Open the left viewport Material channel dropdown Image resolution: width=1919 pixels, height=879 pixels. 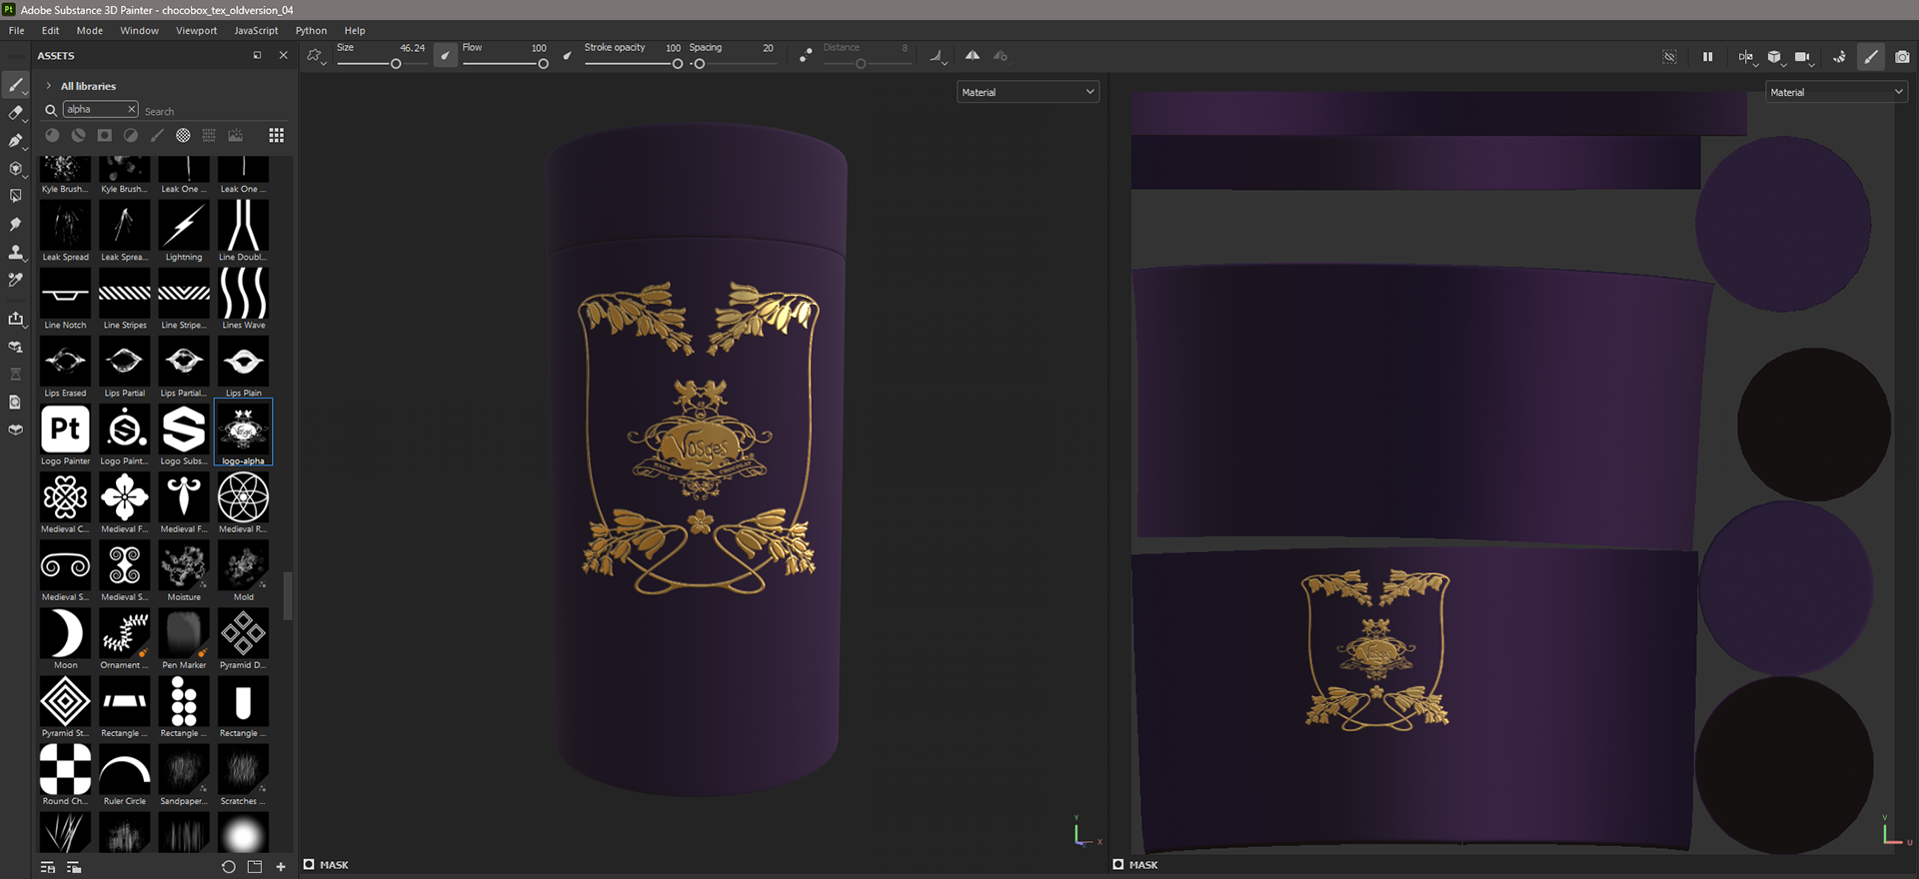1027,92
